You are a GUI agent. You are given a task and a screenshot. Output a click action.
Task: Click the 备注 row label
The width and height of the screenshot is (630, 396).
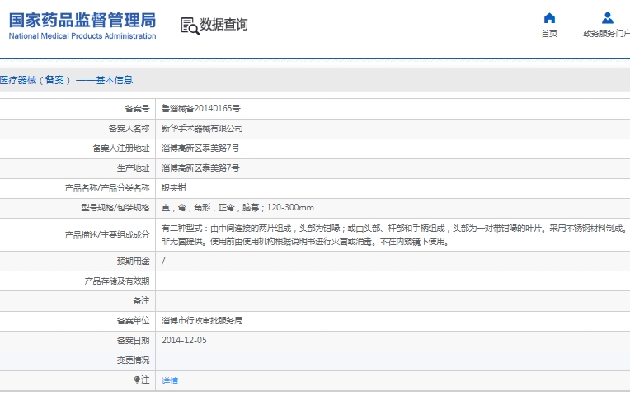(x=141, y=301)
